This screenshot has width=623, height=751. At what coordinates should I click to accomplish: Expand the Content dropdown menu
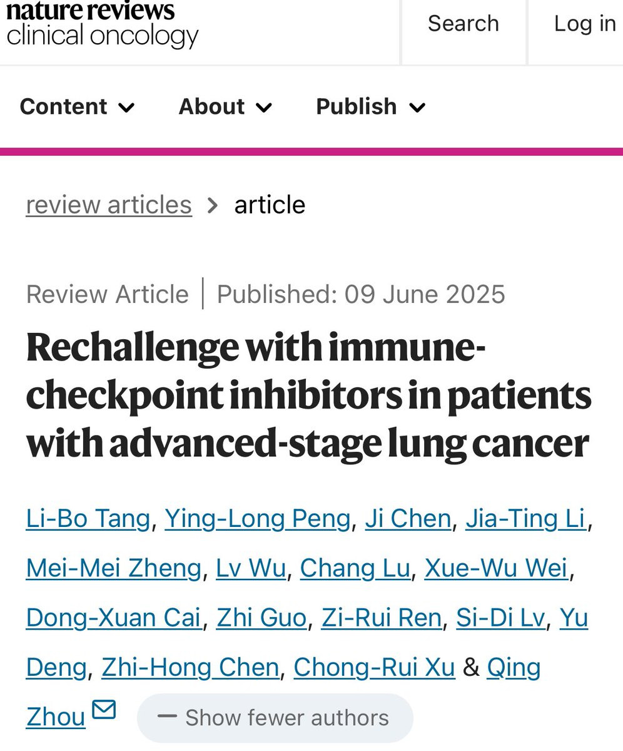[x=77, y=106]
